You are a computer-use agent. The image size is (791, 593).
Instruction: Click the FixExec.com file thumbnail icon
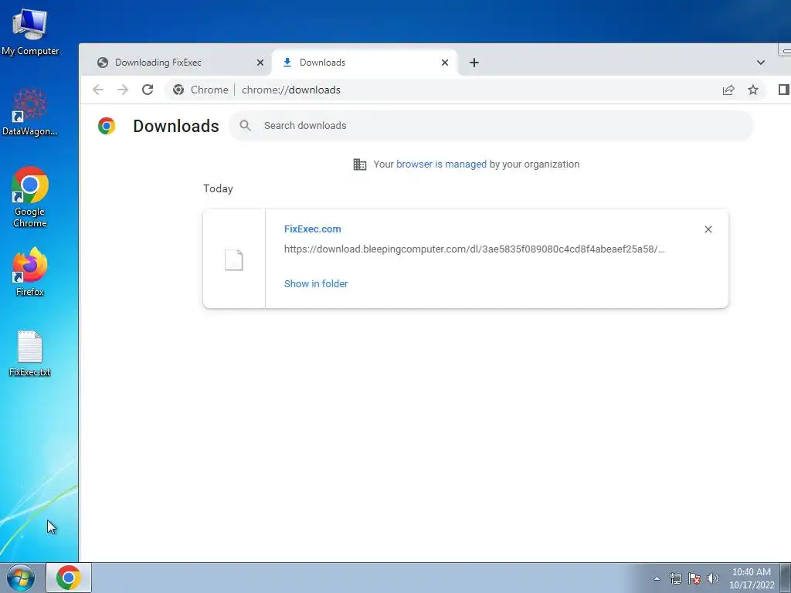[x=233, y=259]
